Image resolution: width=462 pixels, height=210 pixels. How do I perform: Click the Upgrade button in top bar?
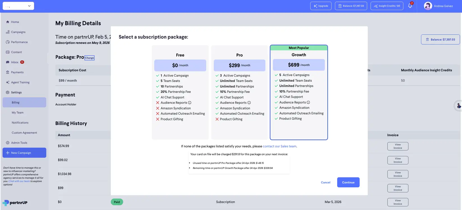[321, 6]
